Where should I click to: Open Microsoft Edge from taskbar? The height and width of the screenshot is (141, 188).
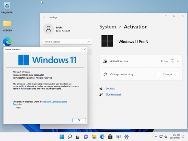click(102, 137)
